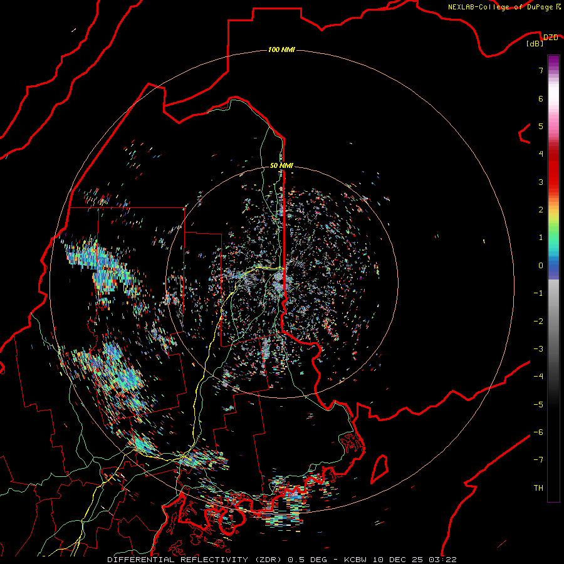Click the -2 value on the scale
Viewport: 564px width, 564px height.
(x=538, y=321)
